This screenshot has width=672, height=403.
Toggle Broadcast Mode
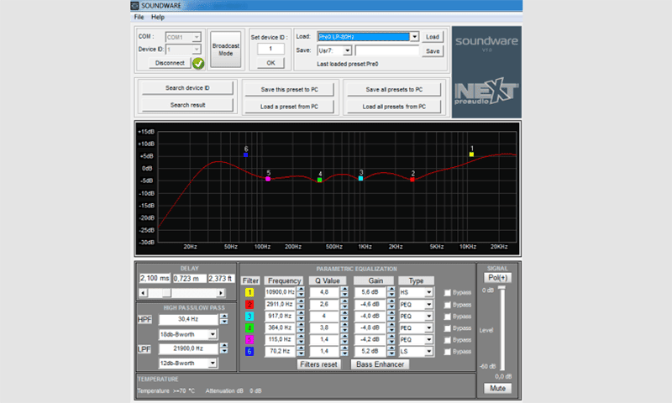tap(226, 50)
